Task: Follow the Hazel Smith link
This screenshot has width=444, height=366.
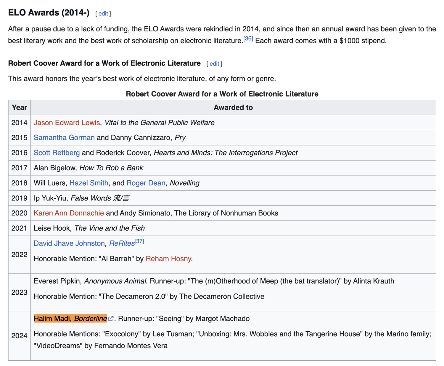Action: [89, 183]
